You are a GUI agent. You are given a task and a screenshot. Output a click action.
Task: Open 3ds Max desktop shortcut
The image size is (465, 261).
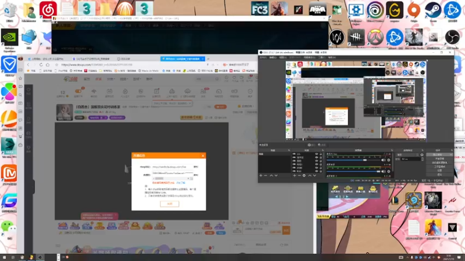pyautogui.click(x=9, y=146)
